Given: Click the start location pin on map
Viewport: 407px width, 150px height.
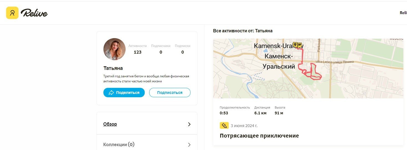Looking at the screenshot, I should pyautogui.click(x=295, y=44).
